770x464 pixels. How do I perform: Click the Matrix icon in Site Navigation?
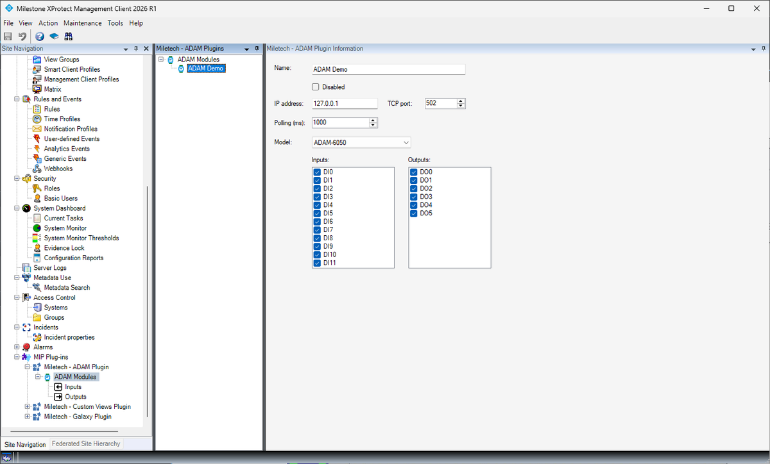coord(37,89)
